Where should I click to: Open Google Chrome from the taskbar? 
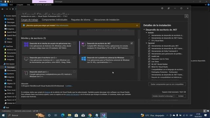[x=90, y=115]
